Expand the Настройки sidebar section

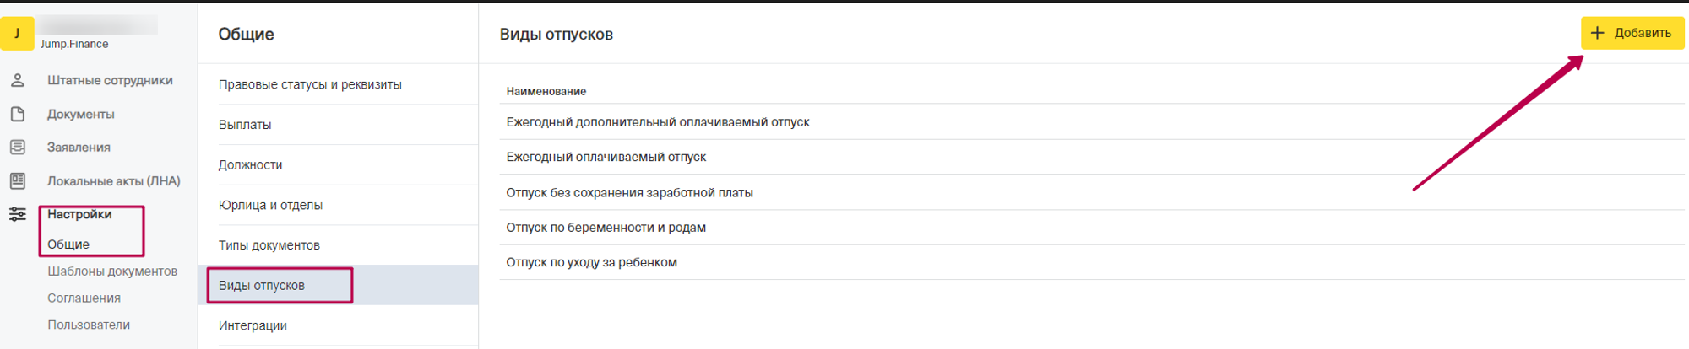coord(79,214)
